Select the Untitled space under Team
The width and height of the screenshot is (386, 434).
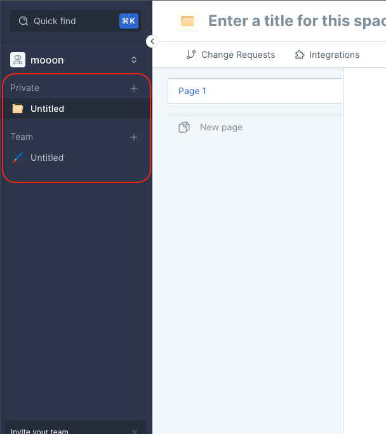[76, 158]
